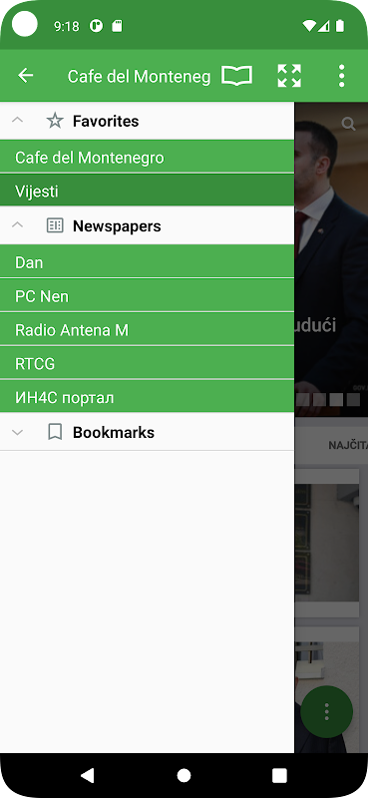Collapse the Newspapers section chevron
Viewport: 368px width, 798px height.
(17, 225)
